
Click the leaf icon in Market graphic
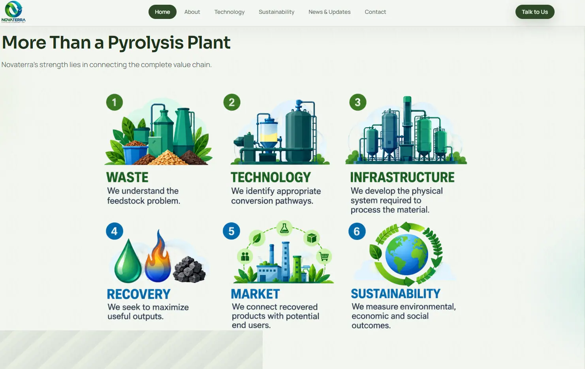tap(257, 238)
